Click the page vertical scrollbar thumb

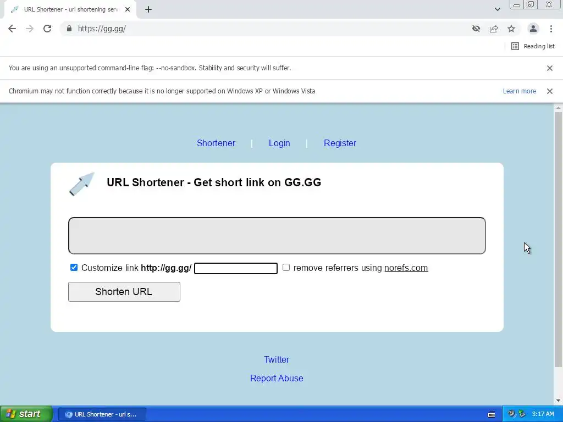pos(558,240)
